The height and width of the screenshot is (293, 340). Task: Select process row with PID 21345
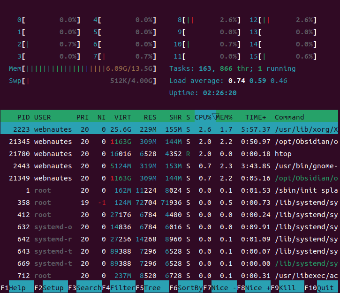point(169,142)
